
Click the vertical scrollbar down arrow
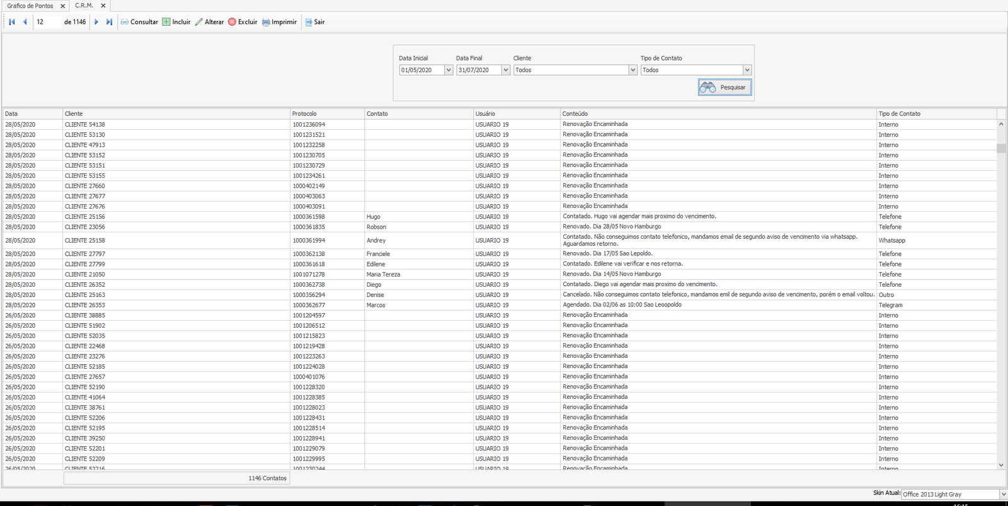coord(1001,465)
